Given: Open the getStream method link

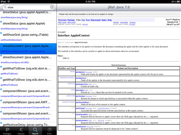Looking at the screenshot, I should coord(80,96).
